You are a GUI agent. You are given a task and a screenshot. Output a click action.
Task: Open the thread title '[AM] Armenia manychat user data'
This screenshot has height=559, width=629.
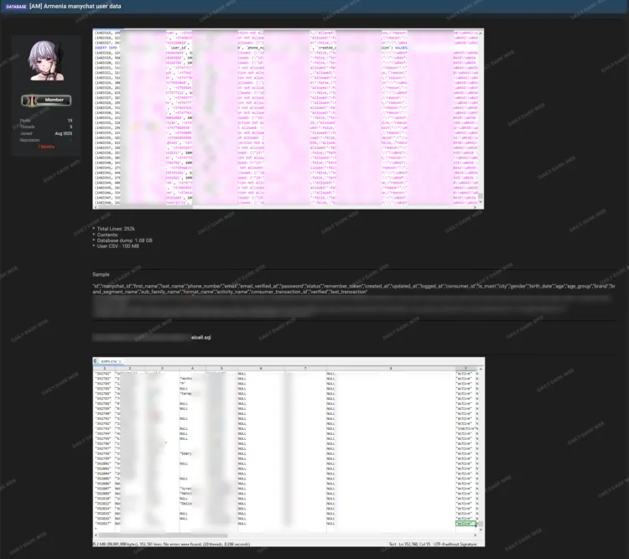pyautogui.click(x=75, y=7)
